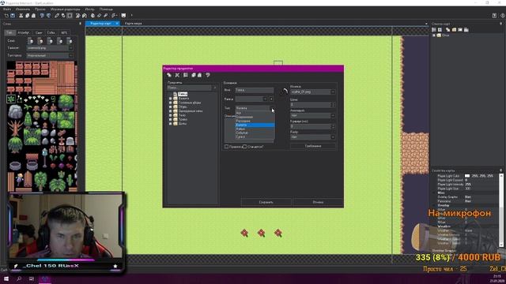Expand the Головные уборы folder
Image resolution: width=506 pixels, height=284 pixels.
[x=171, y=103]
